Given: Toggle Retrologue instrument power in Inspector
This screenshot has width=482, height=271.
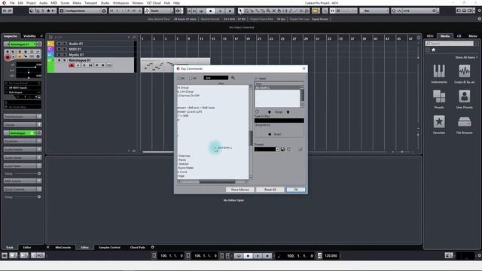Looking at the screenshot, I should point(7,133).
